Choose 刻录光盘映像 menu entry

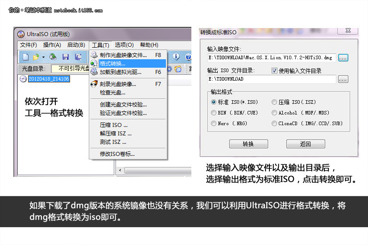point(128,84)
